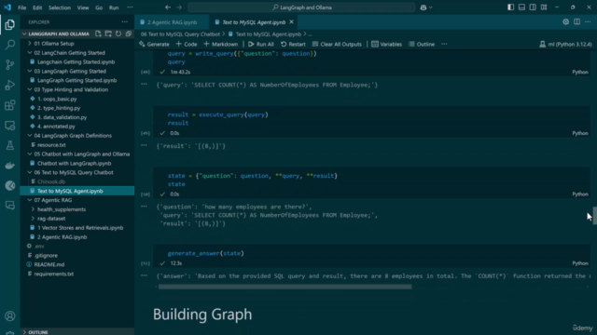Screen dimensions: 597x335
Task: Refresh the Explorer file tree
Action: click(x=118, y=33)
